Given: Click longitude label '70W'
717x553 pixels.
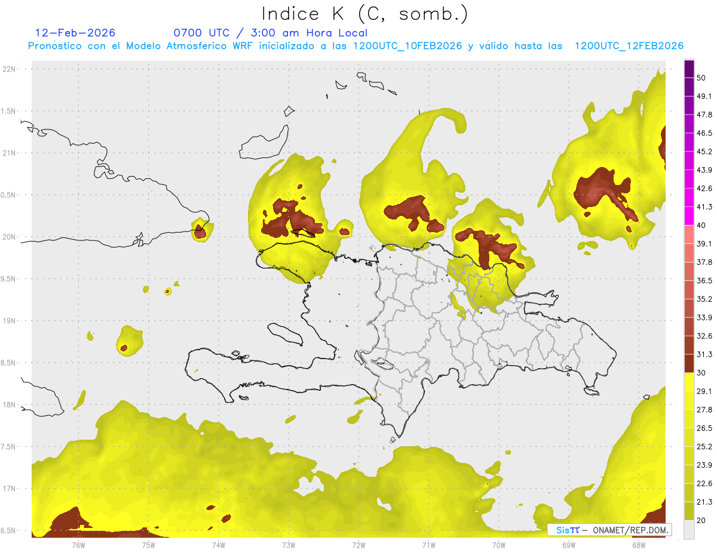Looking at the screenshot, I should coord(499,545).
